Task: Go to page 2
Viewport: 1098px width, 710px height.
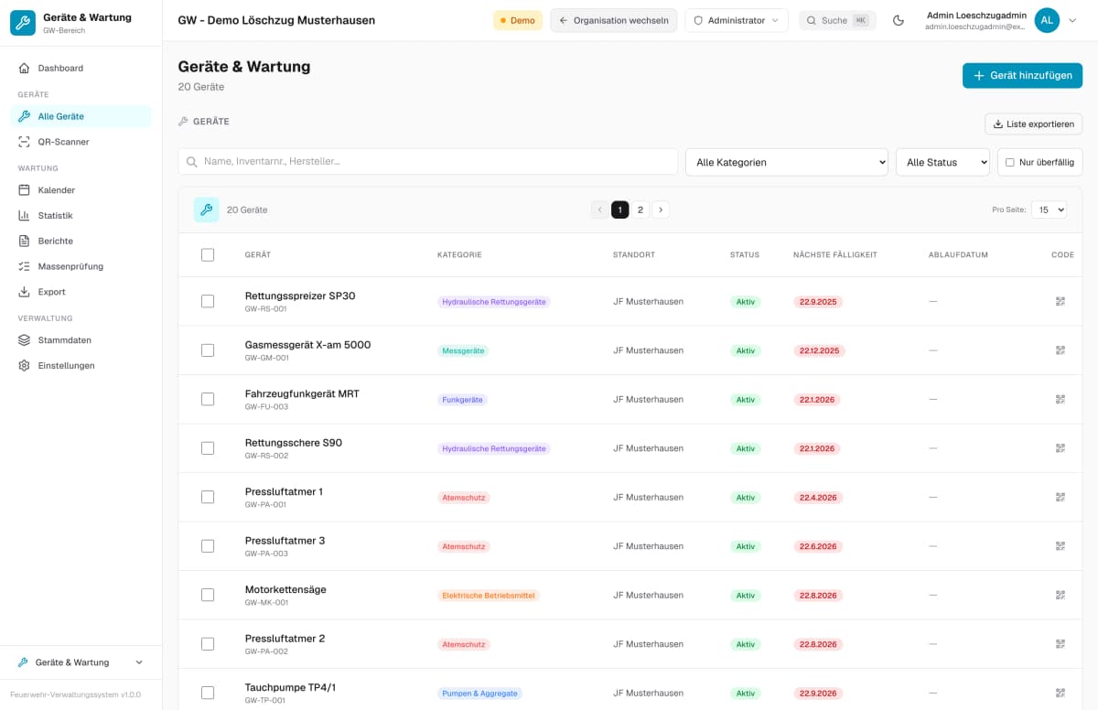Action: tap(640, 210)
